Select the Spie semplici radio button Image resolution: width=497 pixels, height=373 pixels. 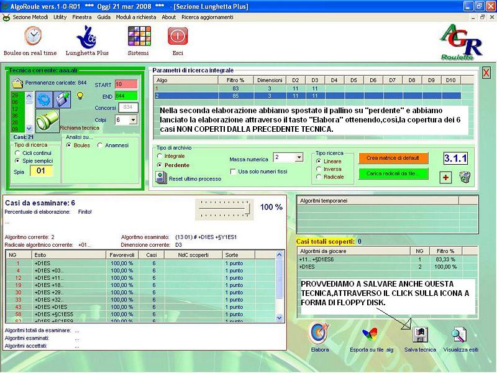tap(17, 161)
